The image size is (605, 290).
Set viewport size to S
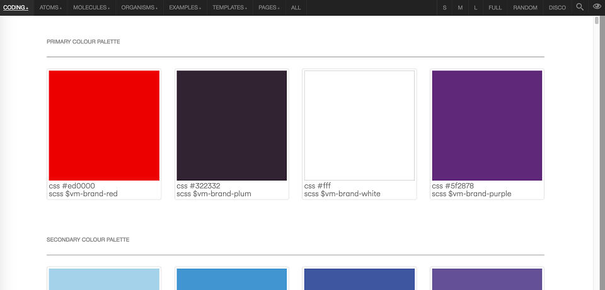click(444, 8)
